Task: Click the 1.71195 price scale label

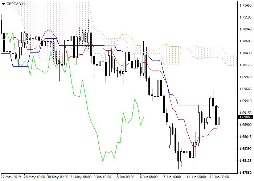Action: click(246, 17)
